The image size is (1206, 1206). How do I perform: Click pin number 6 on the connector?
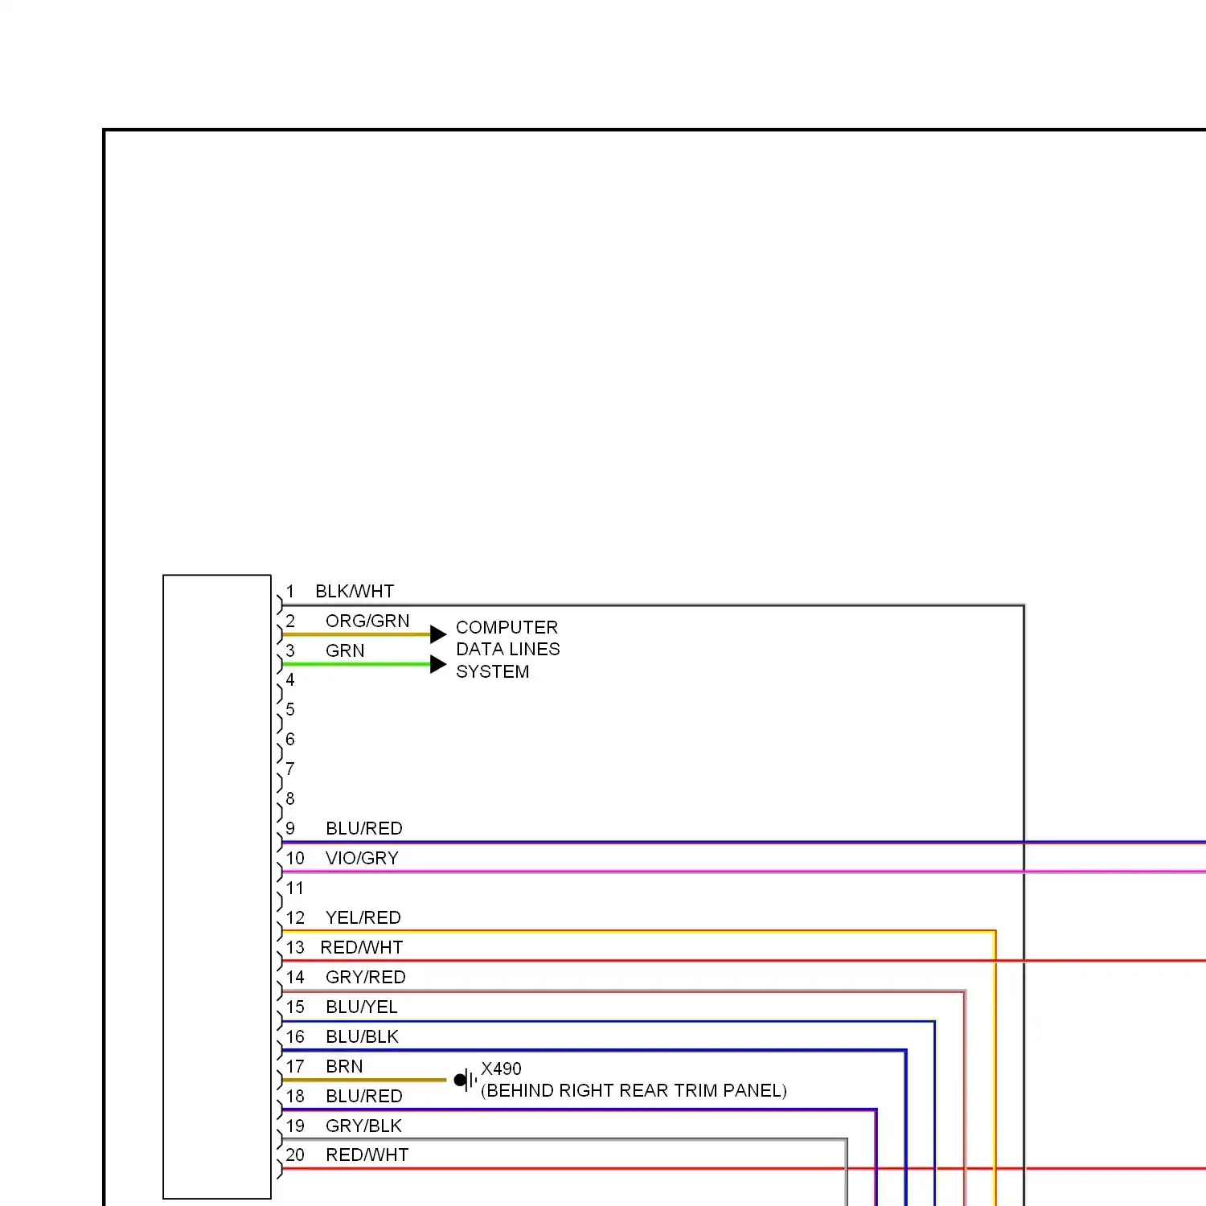pyautogui.click(x=290, y=740)
